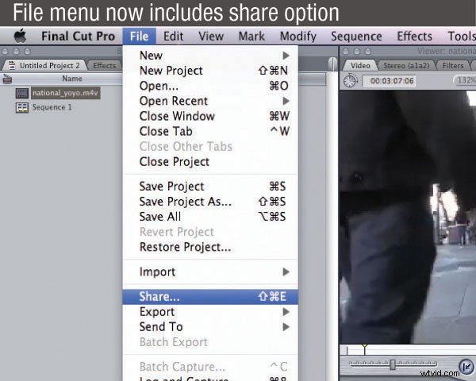Choose Close Tab
This screenshot has width=476, height=381.
pyautogui.click(x=210, y=131)
